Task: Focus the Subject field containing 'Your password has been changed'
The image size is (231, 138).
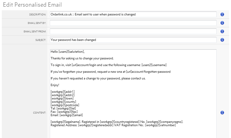Action: [133, 40]
